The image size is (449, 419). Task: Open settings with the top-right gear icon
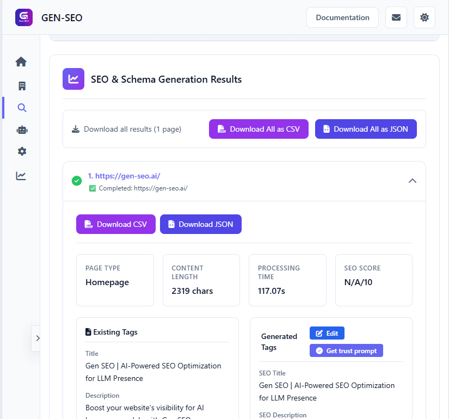[x=424, y=17]
